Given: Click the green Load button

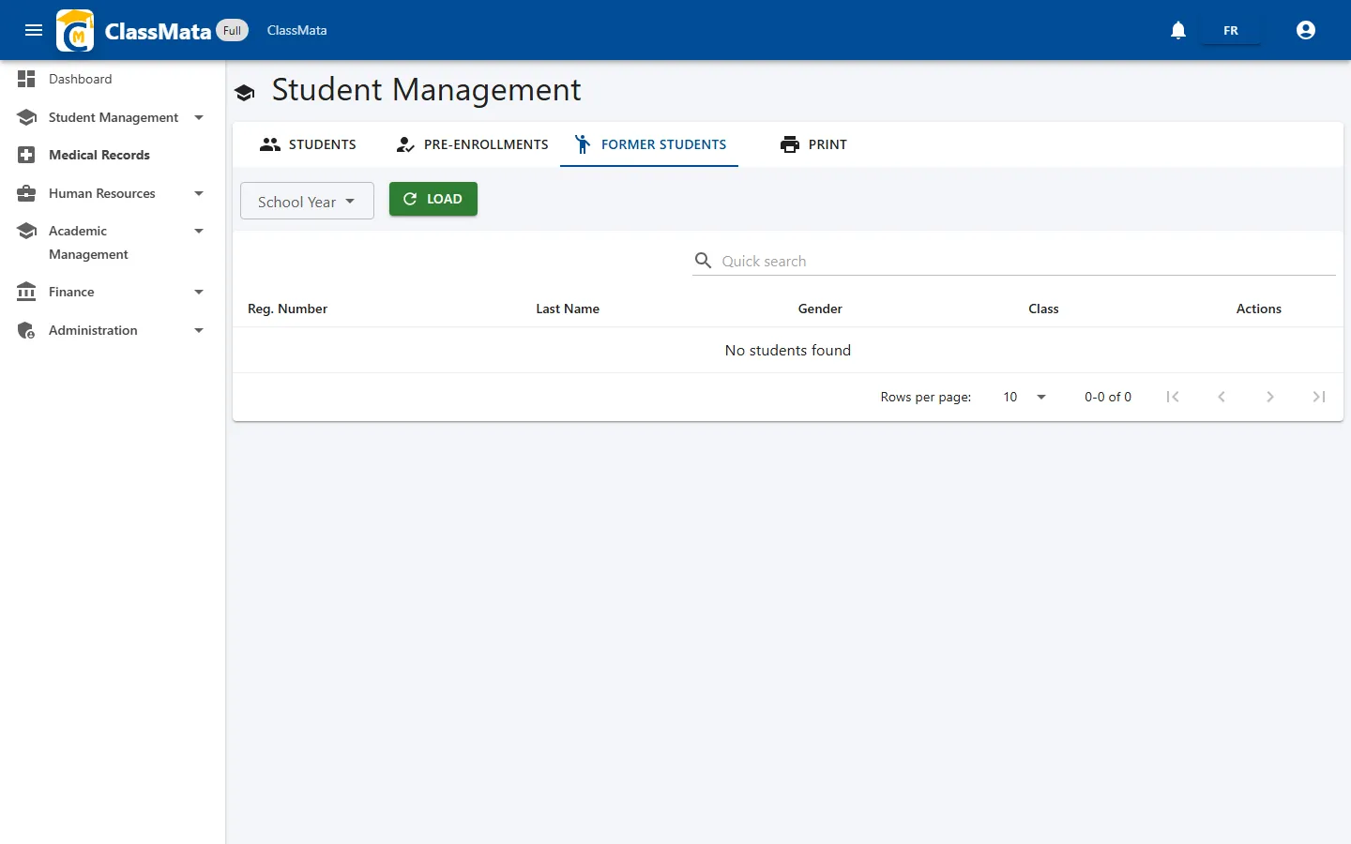Looking at the screenshot, I should pyautogui.click(x=433, y=199).
